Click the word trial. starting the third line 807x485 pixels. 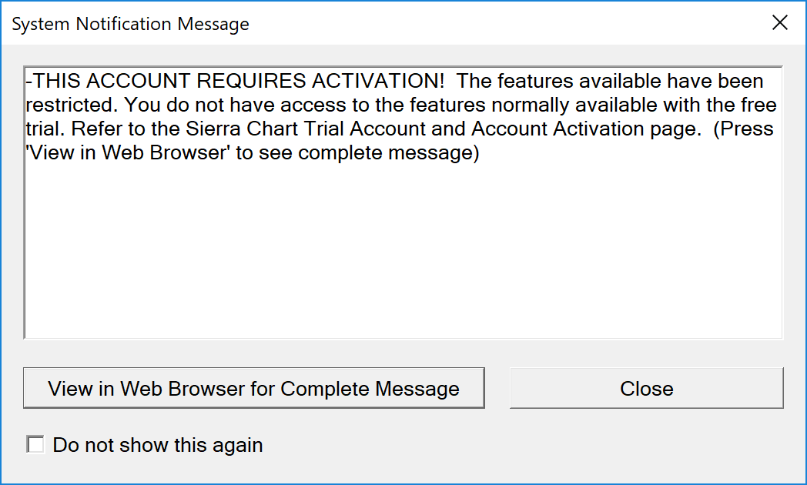coord(45,129)
